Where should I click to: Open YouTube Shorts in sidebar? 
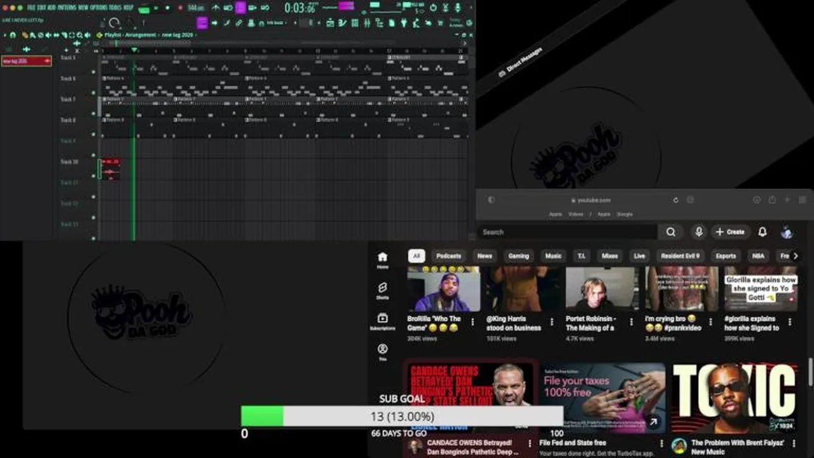tap(382, 291)
